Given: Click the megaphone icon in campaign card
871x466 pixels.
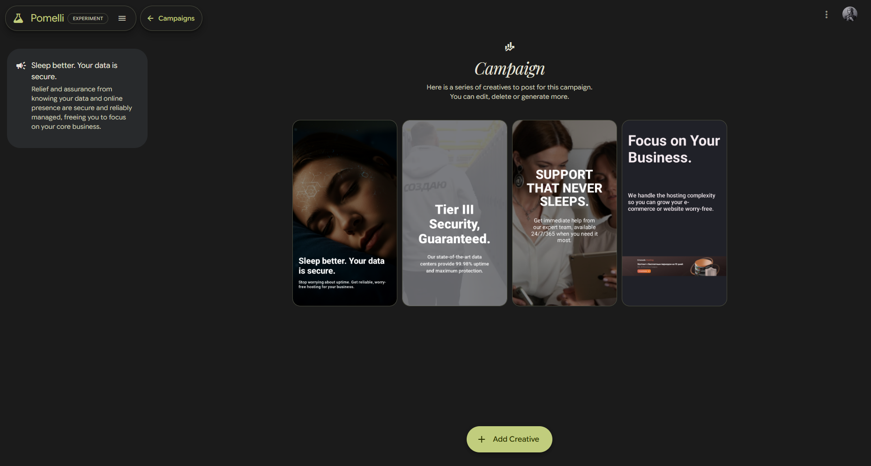Looking at the screenshot, I should [x=21, y=66].
